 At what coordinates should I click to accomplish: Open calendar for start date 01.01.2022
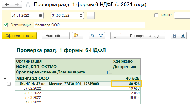41,15
